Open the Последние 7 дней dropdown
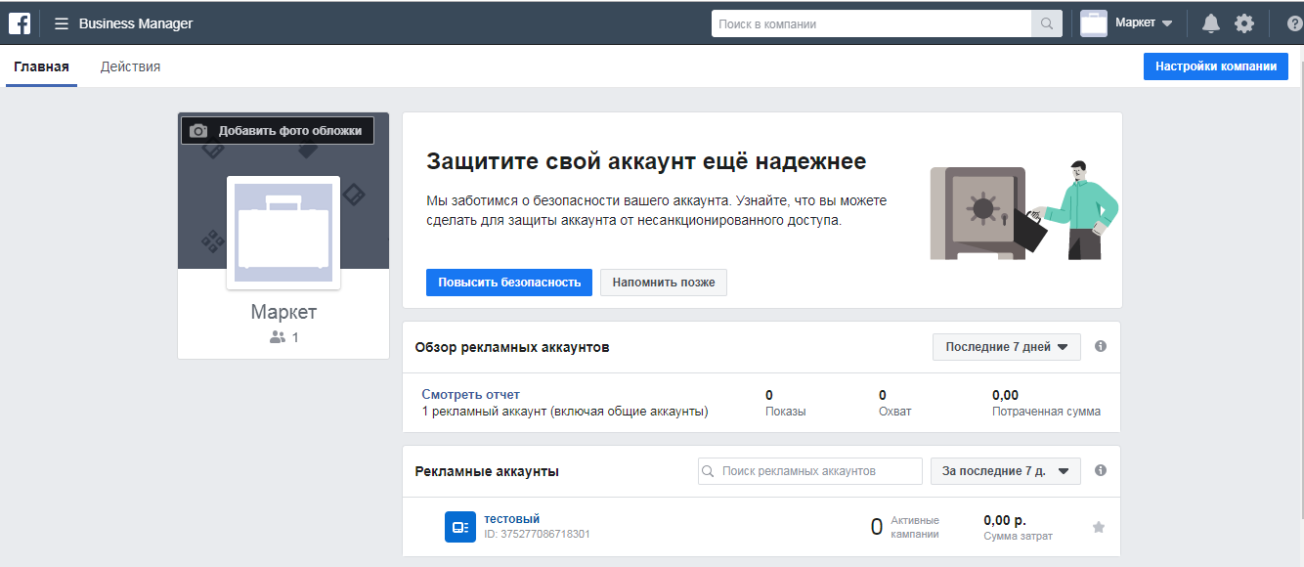Image resolution: width=1304 pixels, height=567 pixels. tap(1007, 347)
